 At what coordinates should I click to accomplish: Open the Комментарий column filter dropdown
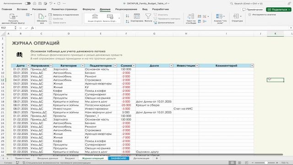(x=252, y=66)
